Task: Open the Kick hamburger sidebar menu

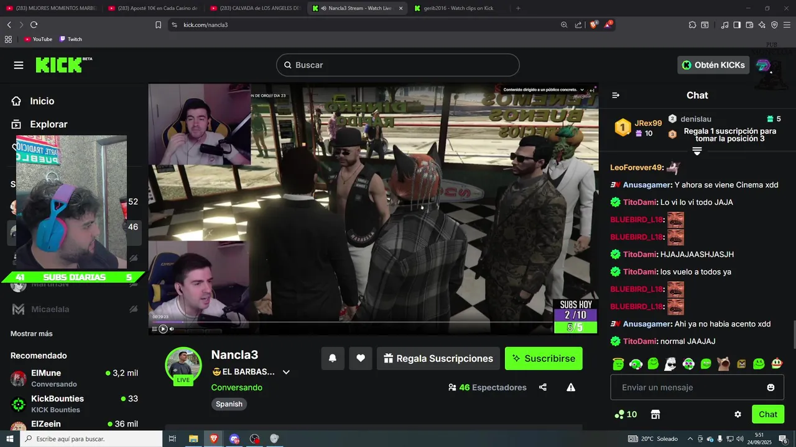Action: pos(19,65)
